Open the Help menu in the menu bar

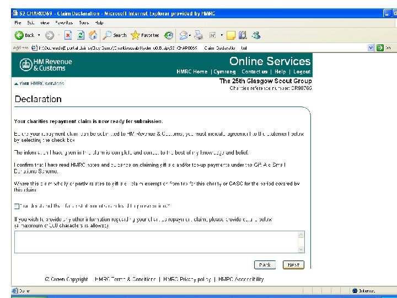(99, 23)
